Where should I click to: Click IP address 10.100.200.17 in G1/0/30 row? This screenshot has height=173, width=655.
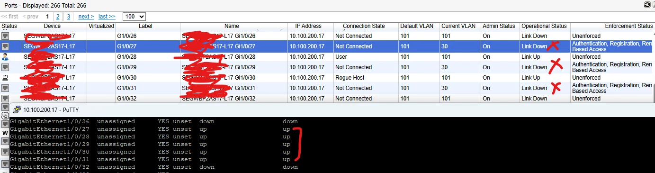307,78
